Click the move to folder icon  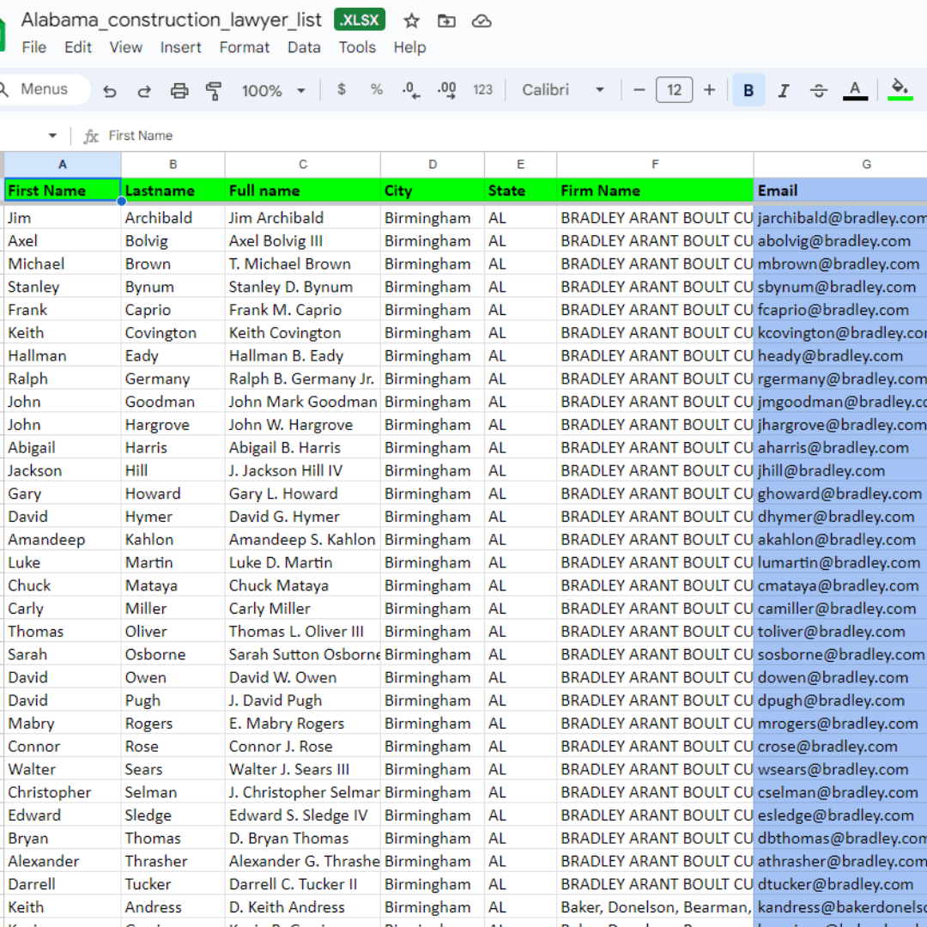point(446,21)
